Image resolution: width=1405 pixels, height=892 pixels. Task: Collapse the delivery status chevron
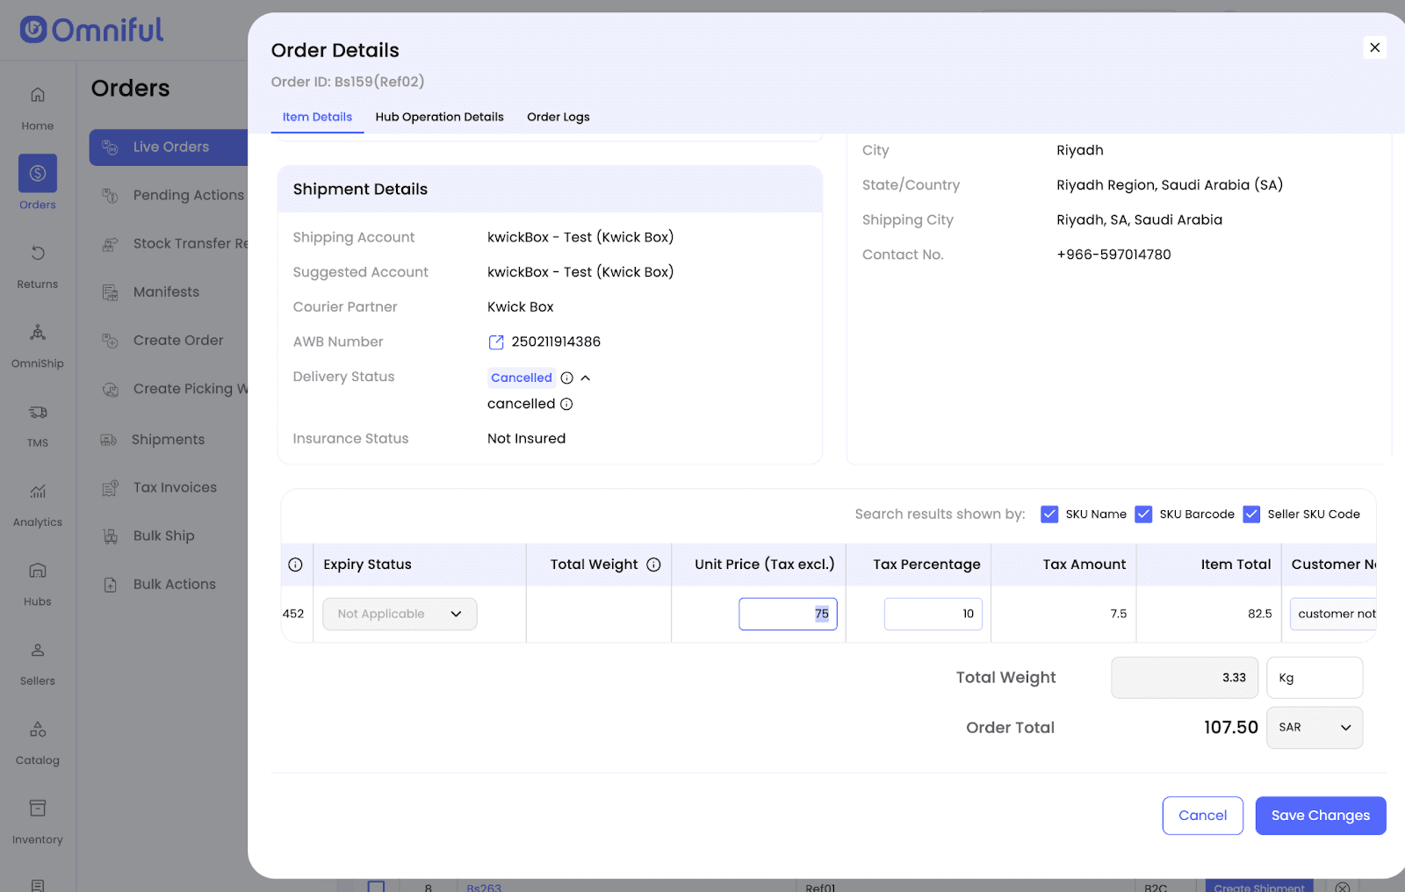click(x=586, y=378)
